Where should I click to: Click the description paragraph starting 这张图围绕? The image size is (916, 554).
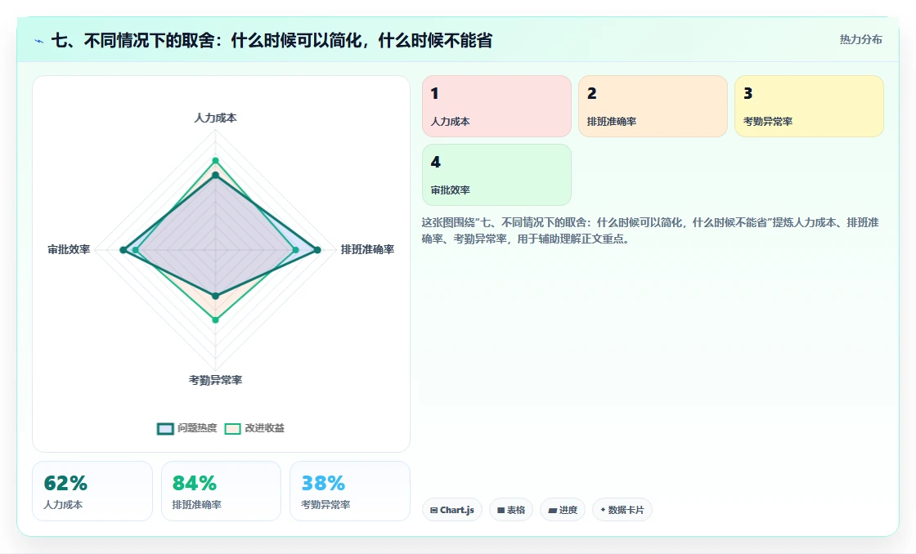click(x=650, y=230)
